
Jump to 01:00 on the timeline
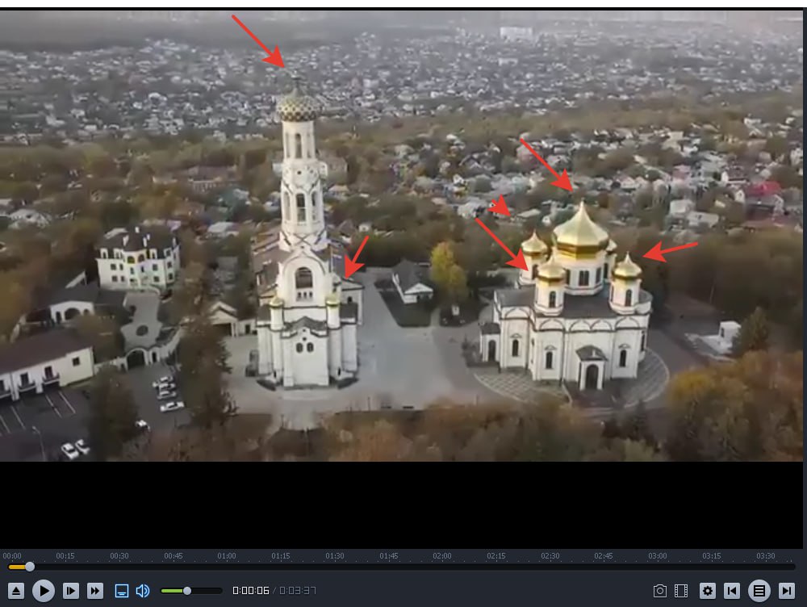(x=227, y=556)
